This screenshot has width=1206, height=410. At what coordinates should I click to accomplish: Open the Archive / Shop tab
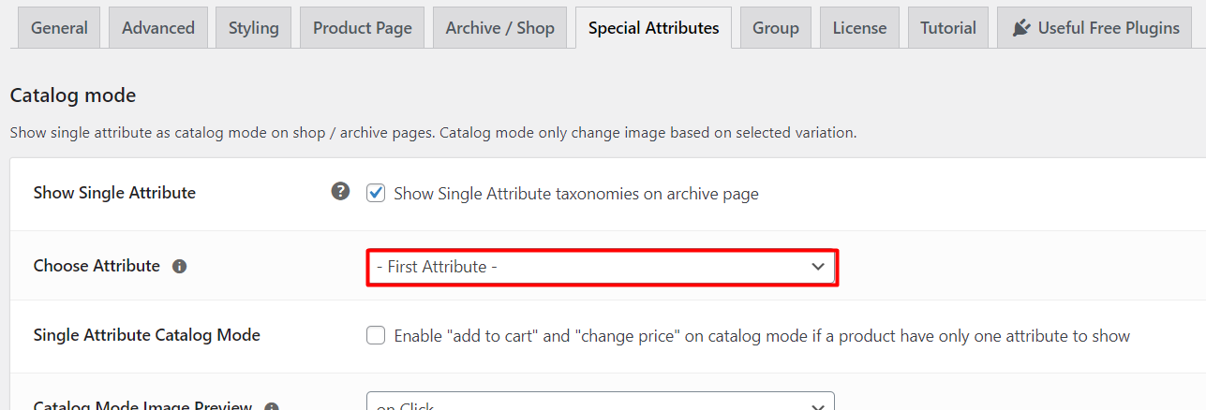click(500, 28)
